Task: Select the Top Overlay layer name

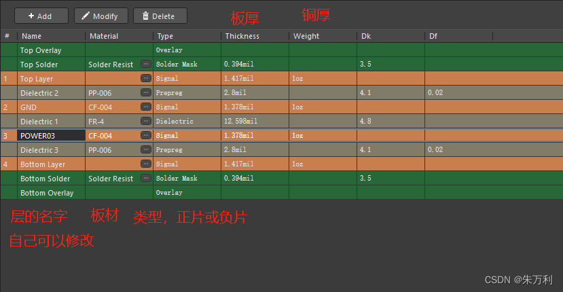Action: pyautogui.click(x=52, y=50)
